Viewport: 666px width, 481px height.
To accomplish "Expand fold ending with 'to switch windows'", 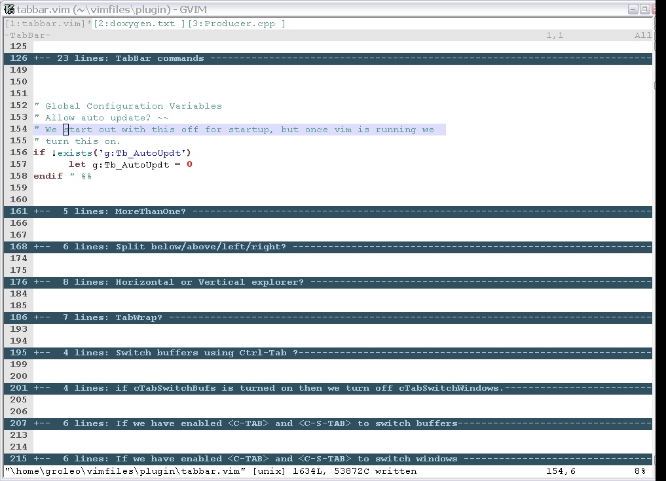I will point(328,459).
